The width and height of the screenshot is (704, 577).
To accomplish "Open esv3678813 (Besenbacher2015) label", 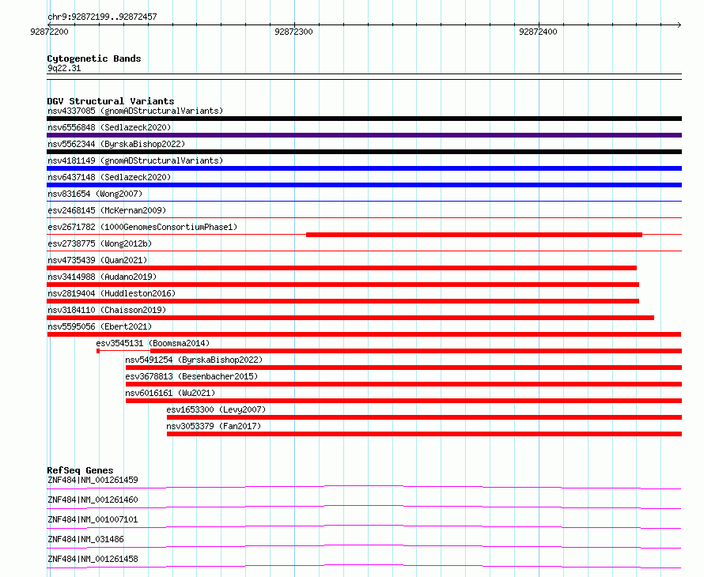I will click(x=191, y=376).
